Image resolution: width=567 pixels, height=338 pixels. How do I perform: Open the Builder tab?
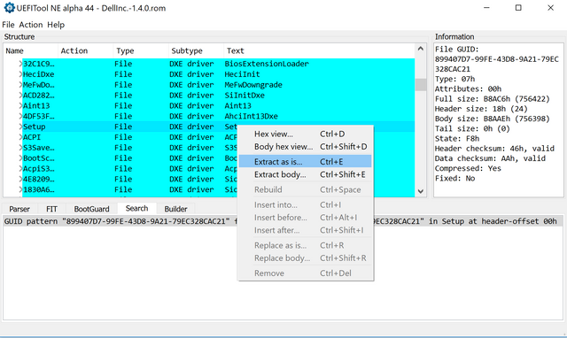click(175, 209)
